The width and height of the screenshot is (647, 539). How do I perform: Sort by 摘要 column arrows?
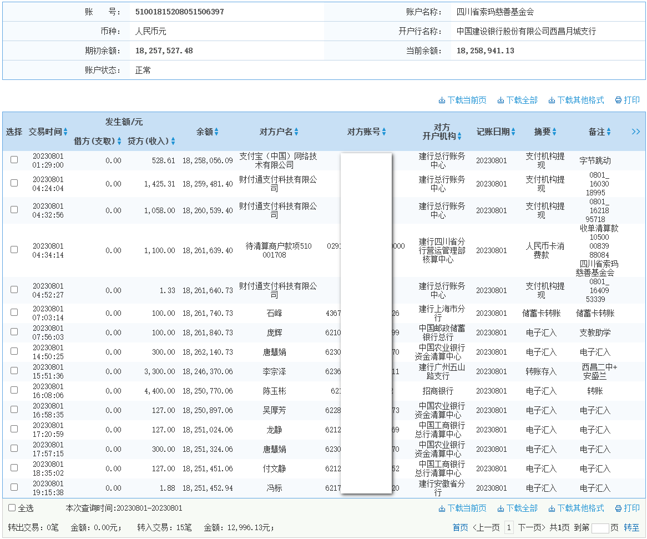554,132
